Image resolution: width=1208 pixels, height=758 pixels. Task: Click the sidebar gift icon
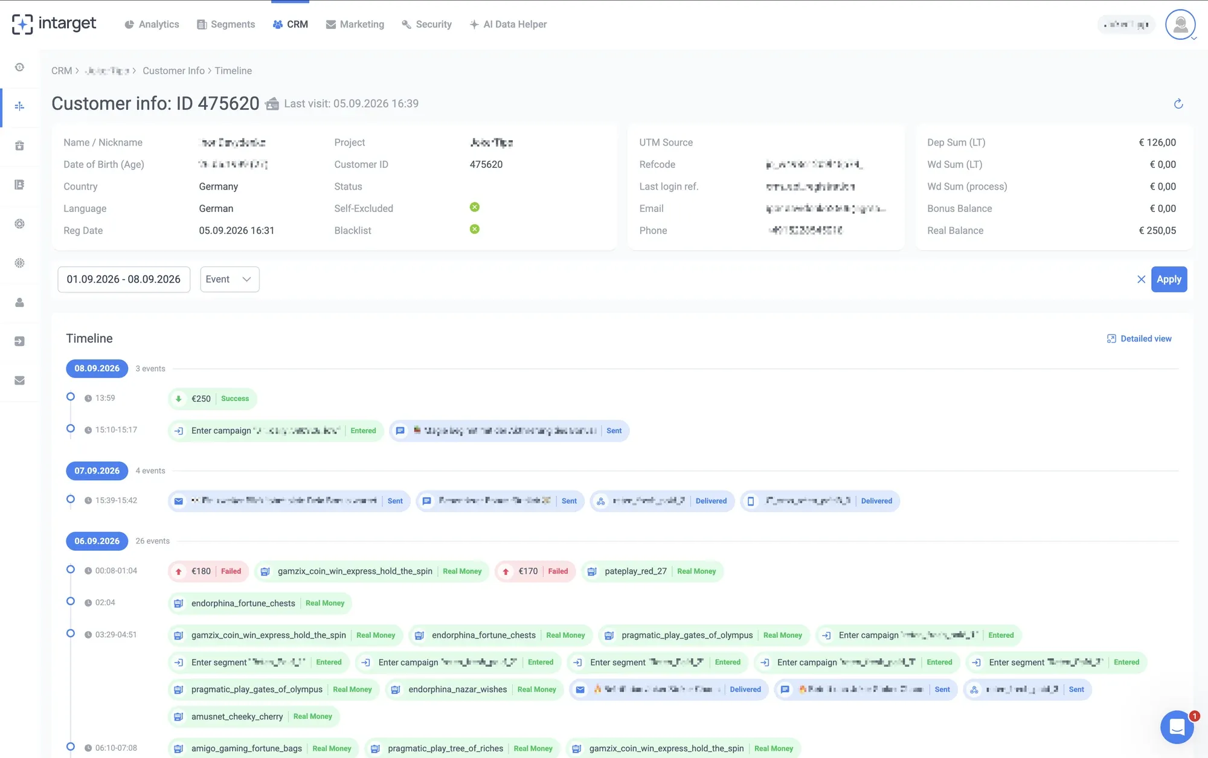19,146
